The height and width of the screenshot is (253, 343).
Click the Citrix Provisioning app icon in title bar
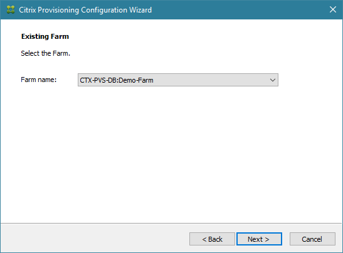point(11,9)
